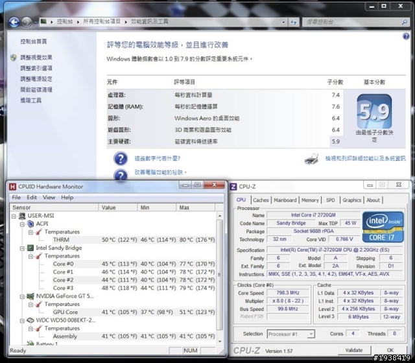The width and height of the screenshot is (415, 363).
Task: Click the Intel Core i7 logo
Action: pyautogui.click(x=383, y=227)
